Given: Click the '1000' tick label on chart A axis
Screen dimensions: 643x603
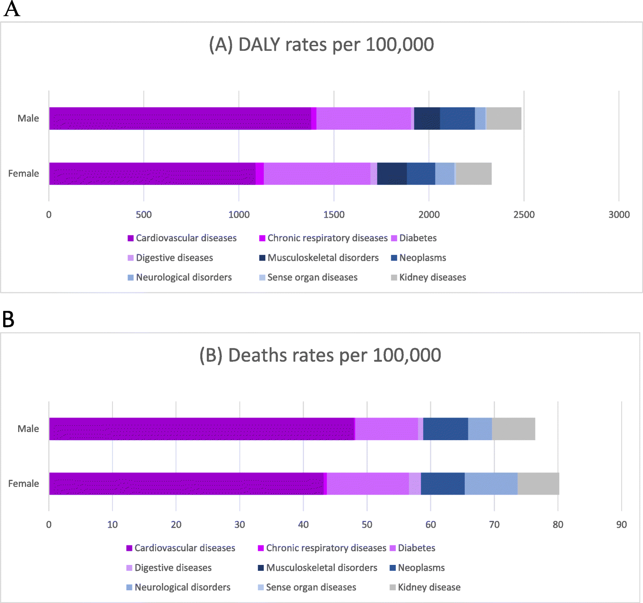Looking at the screenshot, I should tap(239, 215).
